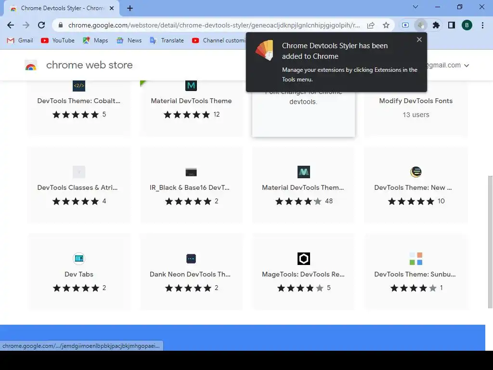Click the chrome web store title
The height and width of the screenshot is (370, 493).
pyautogui.click(x=89, y=65)
